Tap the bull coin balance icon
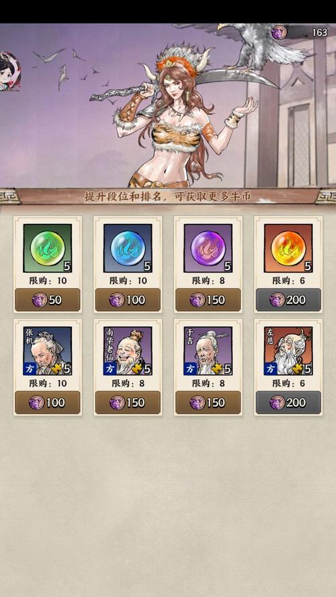 [279, 32]
